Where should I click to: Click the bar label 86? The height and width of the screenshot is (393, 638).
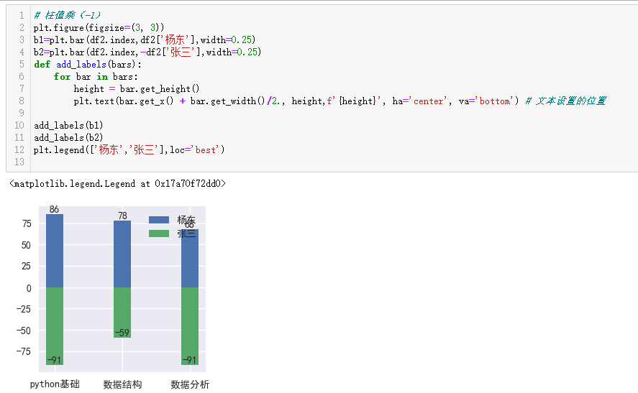point(54,209)
